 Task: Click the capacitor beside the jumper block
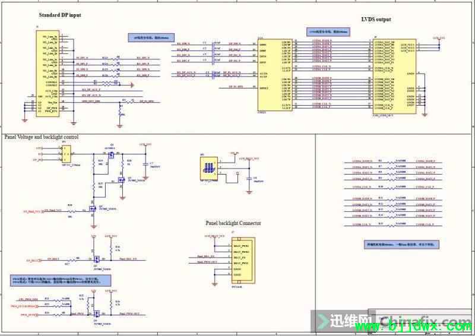[x=249, y=179]
